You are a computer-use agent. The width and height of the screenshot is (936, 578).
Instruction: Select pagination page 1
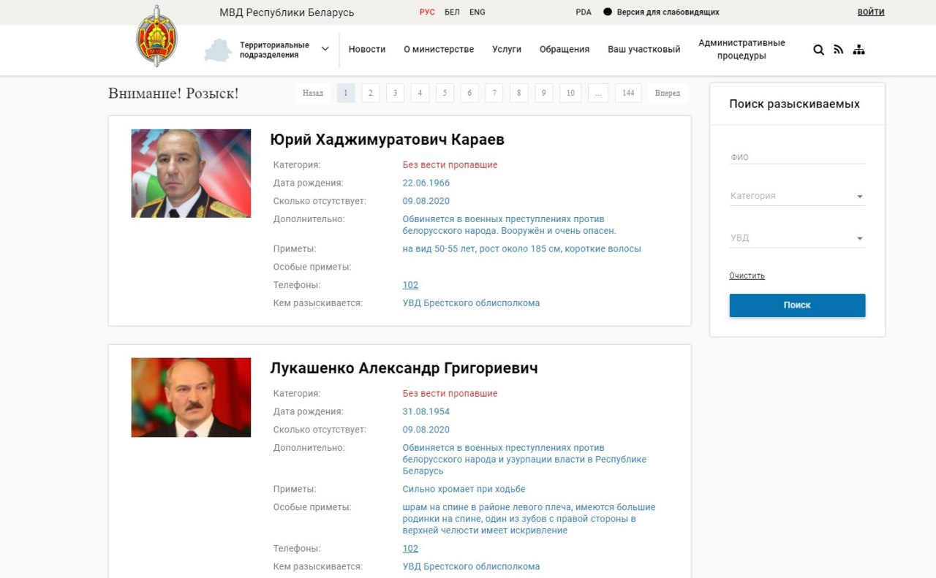pyautogui.click(x=346, y=93)
